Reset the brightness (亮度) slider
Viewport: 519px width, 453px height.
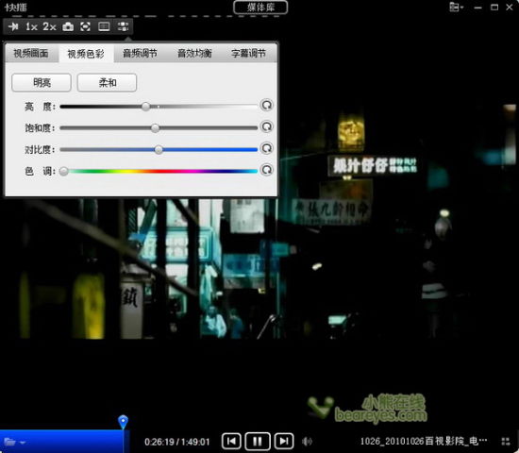tap(266, 106)
